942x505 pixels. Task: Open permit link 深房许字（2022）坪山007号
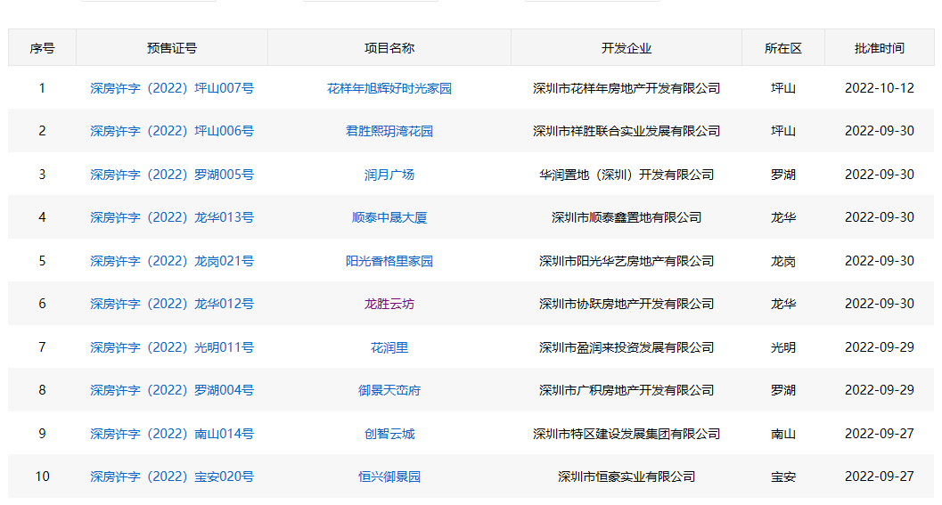(x=172, y=88)
